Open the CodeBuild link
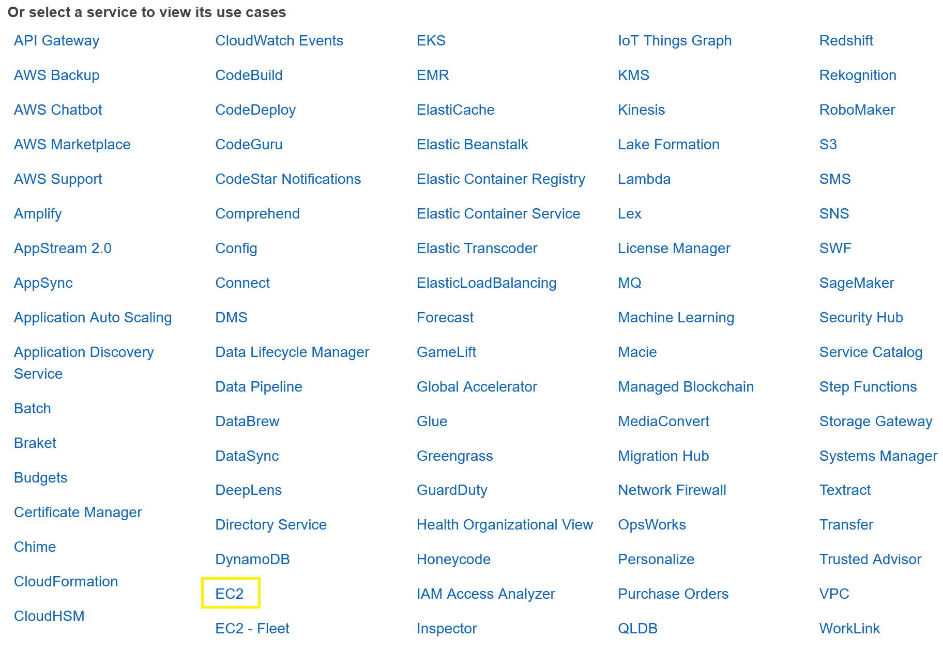The height and width of the screenshot is (653, 943). click(249, 75)
